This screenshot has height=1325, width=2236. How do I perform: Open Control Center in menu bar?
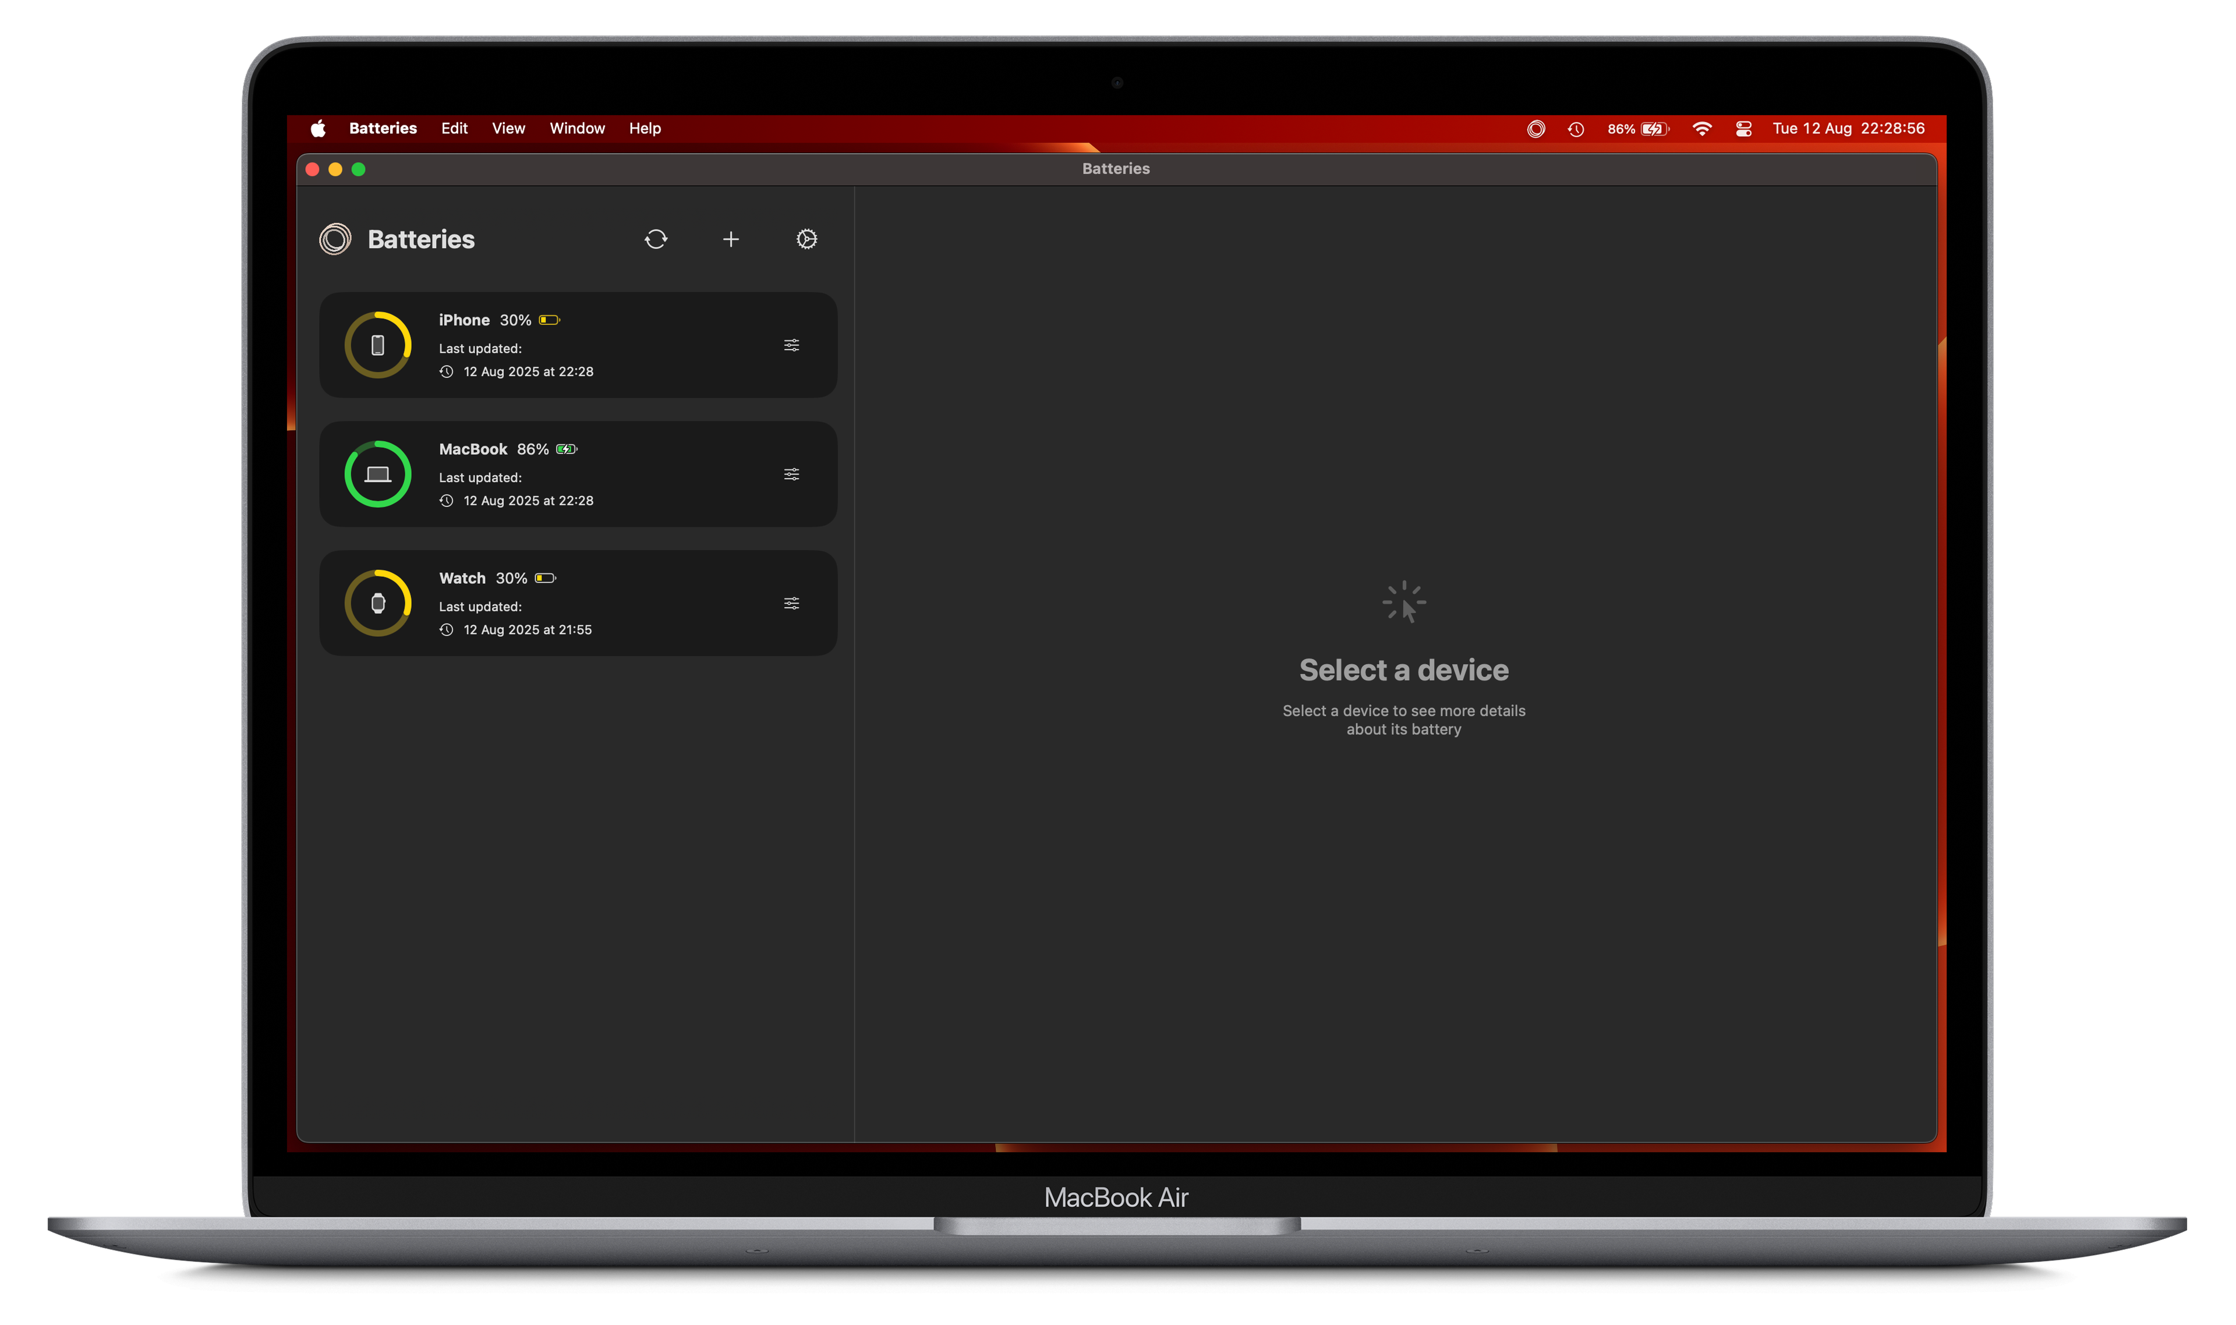tap(1743, 129)
